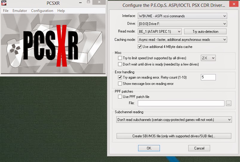Toggle Try again on reading error checkbox

tap(120, 77)
